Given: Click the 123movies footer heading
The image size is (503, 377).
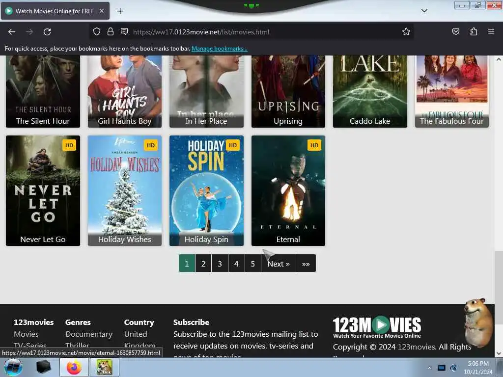Looking at the screenshot, I should [x=34, y=322].
